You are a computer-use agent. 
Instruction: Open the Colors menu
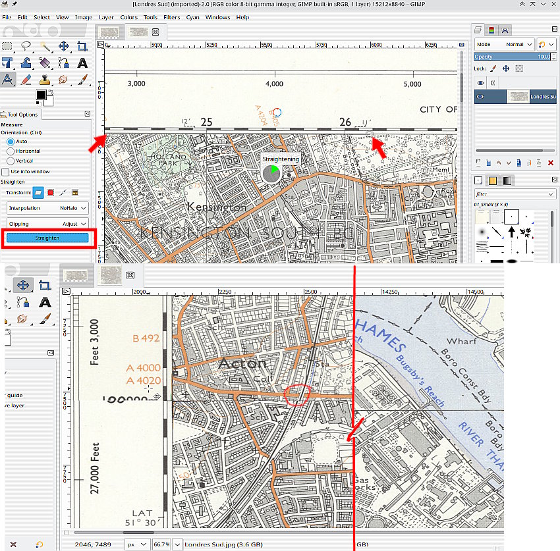coord(128,17)
